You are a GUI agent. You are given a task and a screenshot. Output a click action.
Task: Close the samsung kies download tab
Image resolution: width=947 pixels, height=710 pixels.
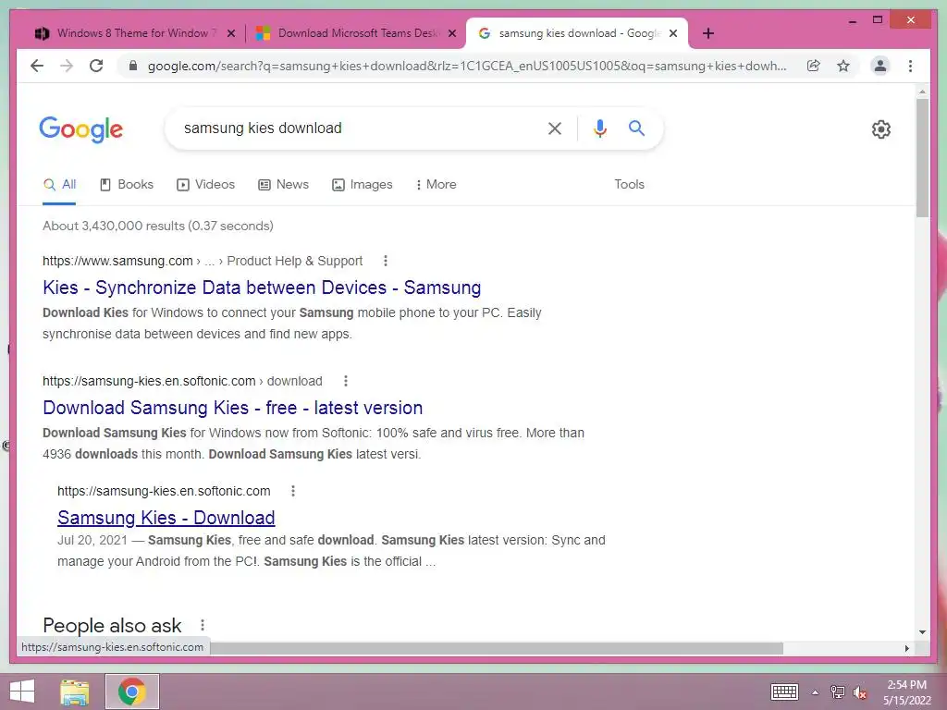673,33
